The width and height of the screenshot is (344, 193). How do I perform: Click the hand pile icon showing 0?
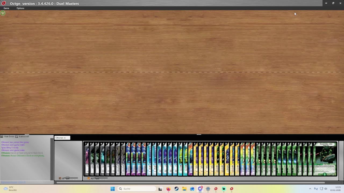60,178
